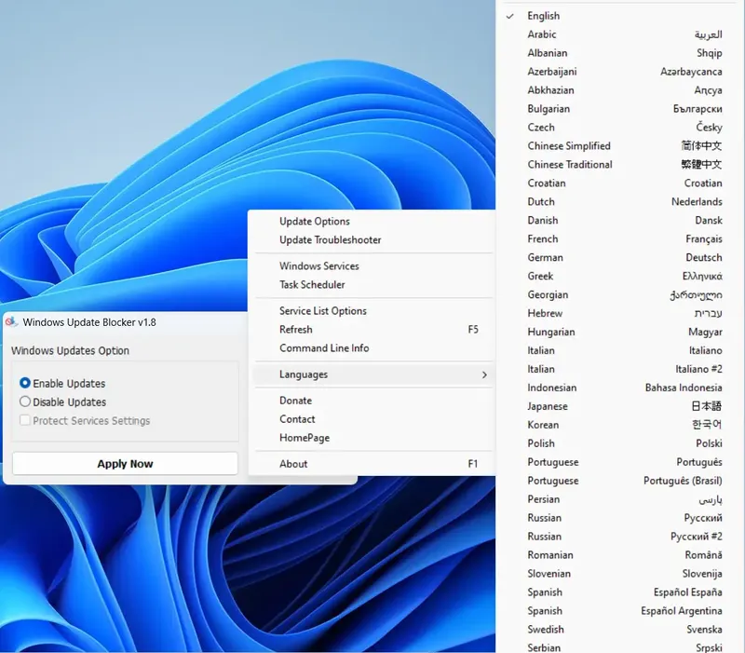The width and height of the screenshot is (745, 653).
Task: Select Czech (Česky) language
Action: (x=620, y=127)
